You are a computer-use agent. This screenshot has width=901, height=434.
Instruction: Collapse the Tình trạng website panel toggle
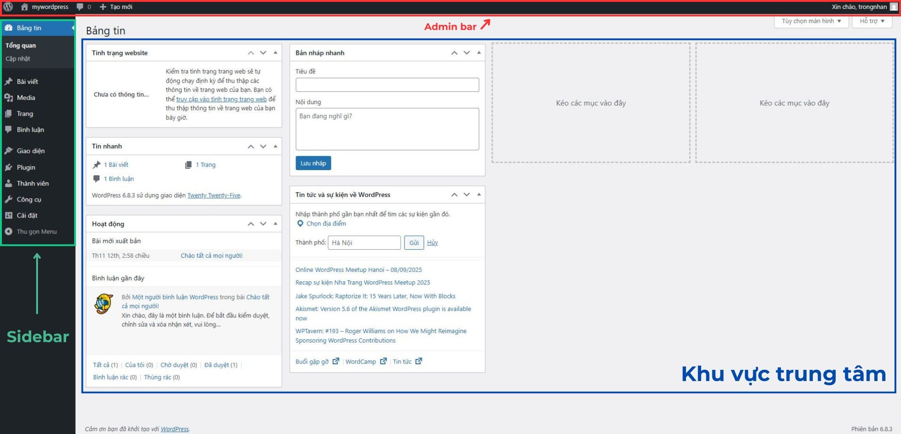click(275, 52)
